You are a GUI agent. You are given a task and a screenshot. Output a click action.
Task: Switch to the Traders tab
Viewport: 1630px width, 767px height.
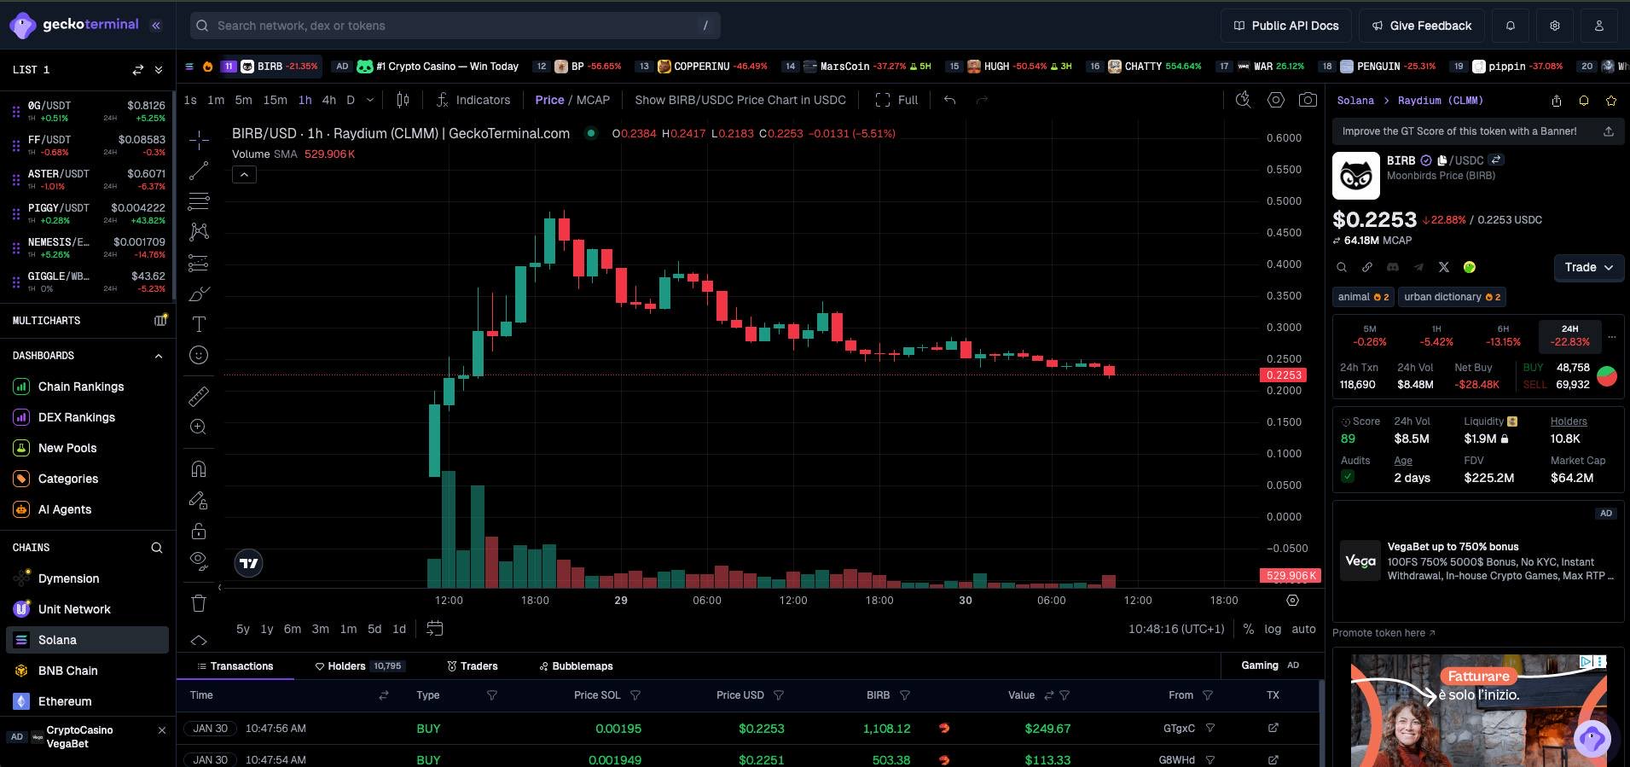(x=473, y=666)
